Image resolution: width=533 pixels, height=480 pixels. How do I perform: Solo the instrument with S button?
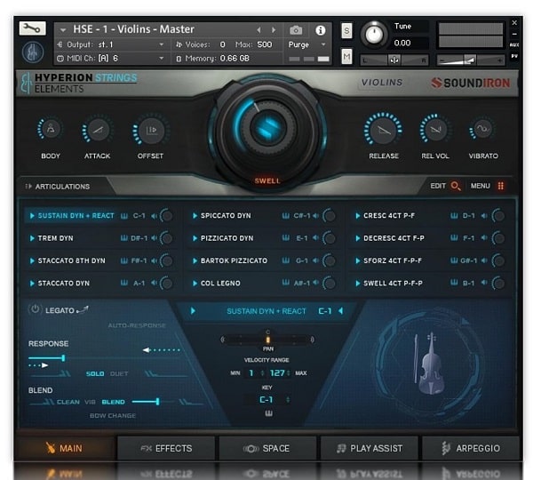346,31
